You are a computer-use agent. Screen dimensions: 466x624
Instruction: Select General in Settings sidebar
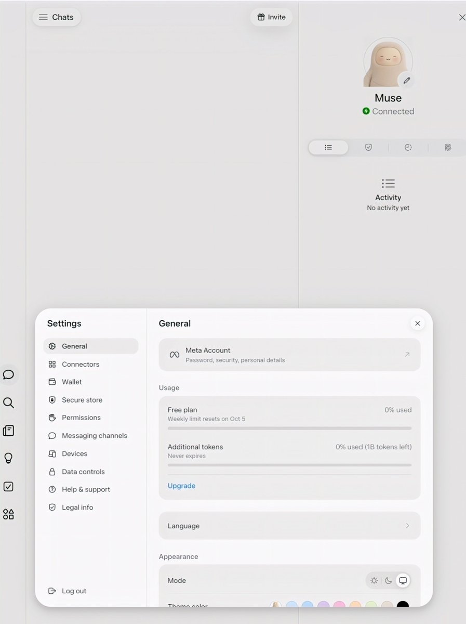[x=91, y=346]
